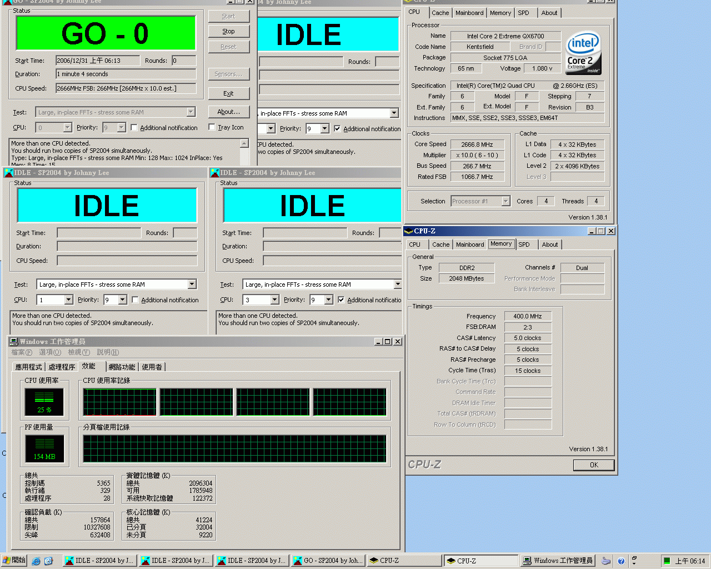Click the PF 使用量 154 MB gauge
Image resolution: width=711 pixels, height=569 pixels.
(44, 448)
